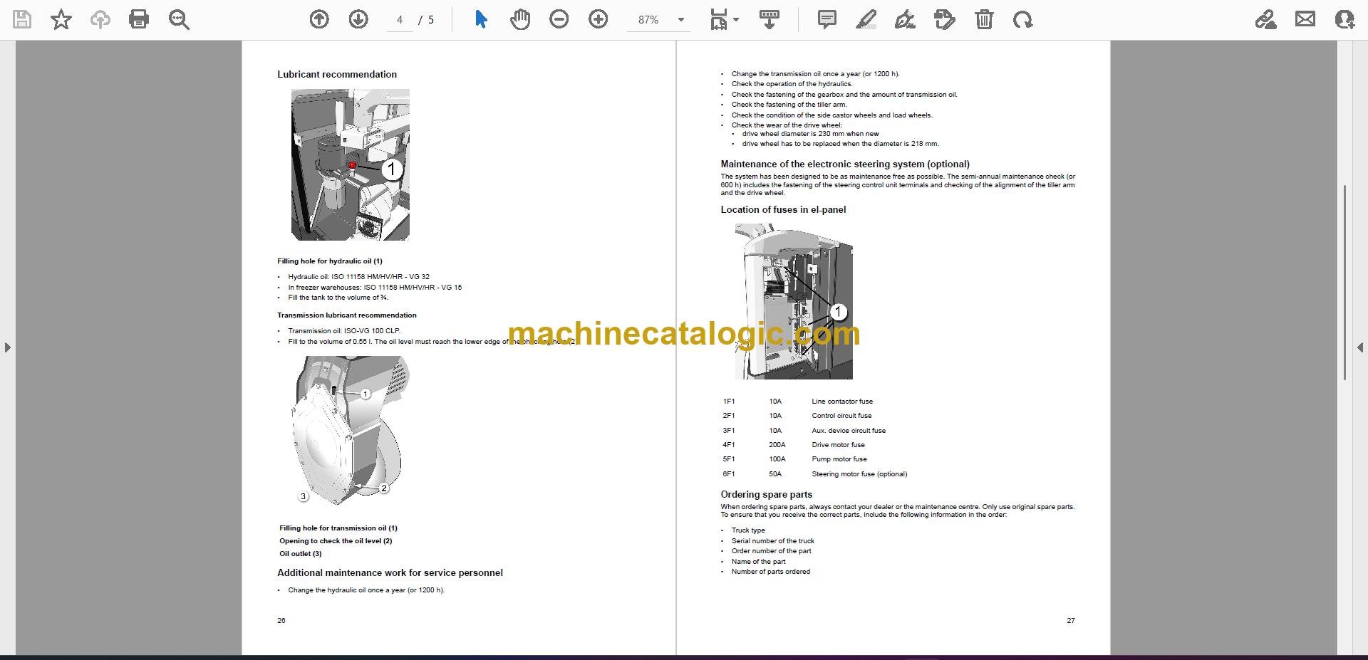The width and height of the screenshot is (1368, 660).
Task: Open the share with others icon
Action: pos(1344,19)
